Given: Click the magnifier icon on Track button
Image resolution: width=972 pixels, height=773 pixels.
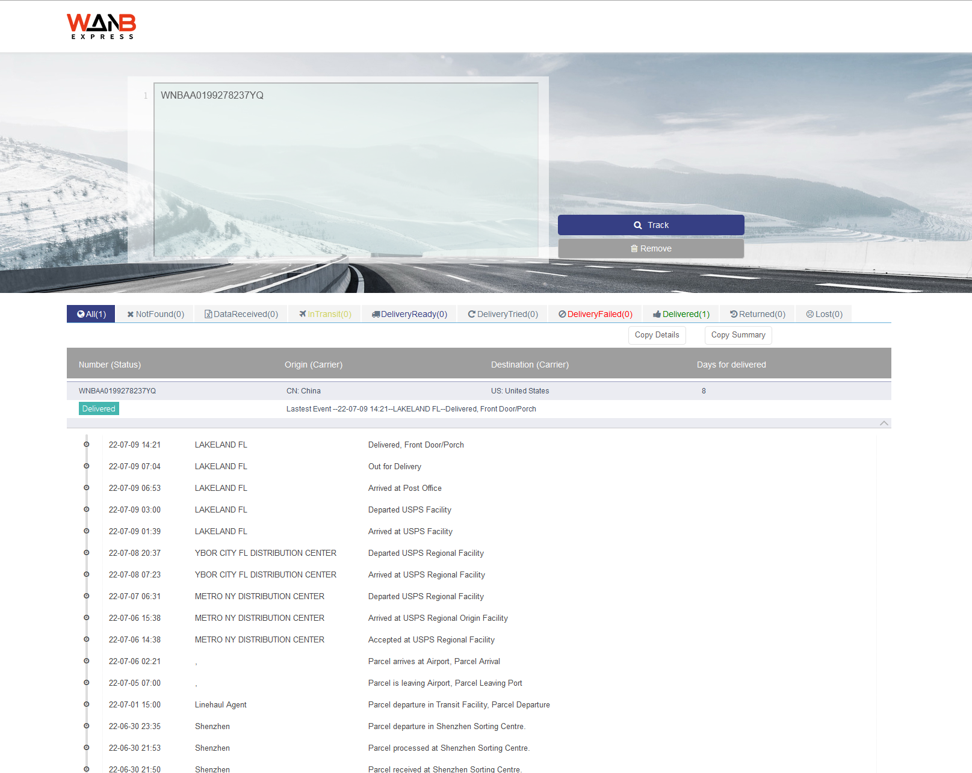Looking at the screenshot, I should tap(637, 225).
